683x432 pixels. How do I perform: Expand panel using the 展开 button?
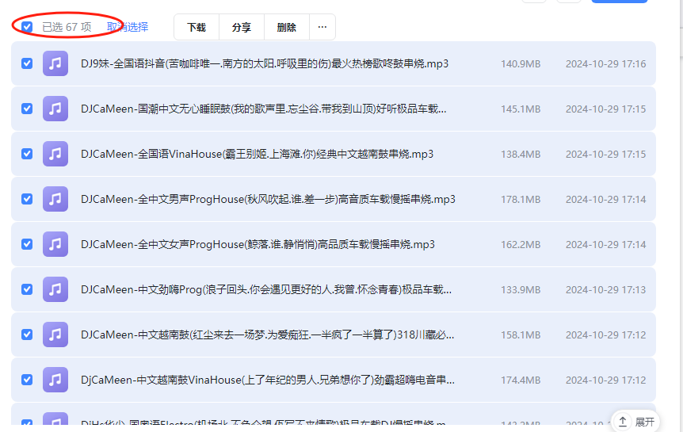coord(636,422)
